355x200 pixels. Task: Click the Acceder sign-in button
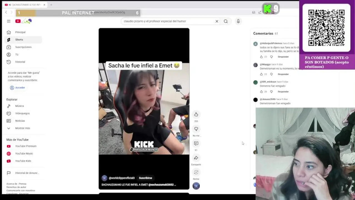[17, 87]
